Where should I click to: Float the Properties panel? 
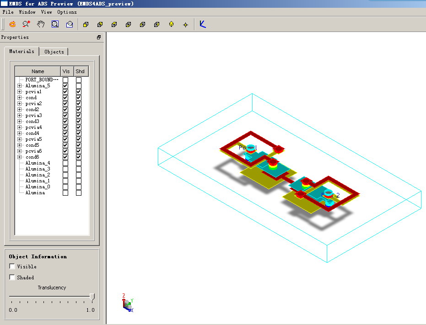point(99,37)
